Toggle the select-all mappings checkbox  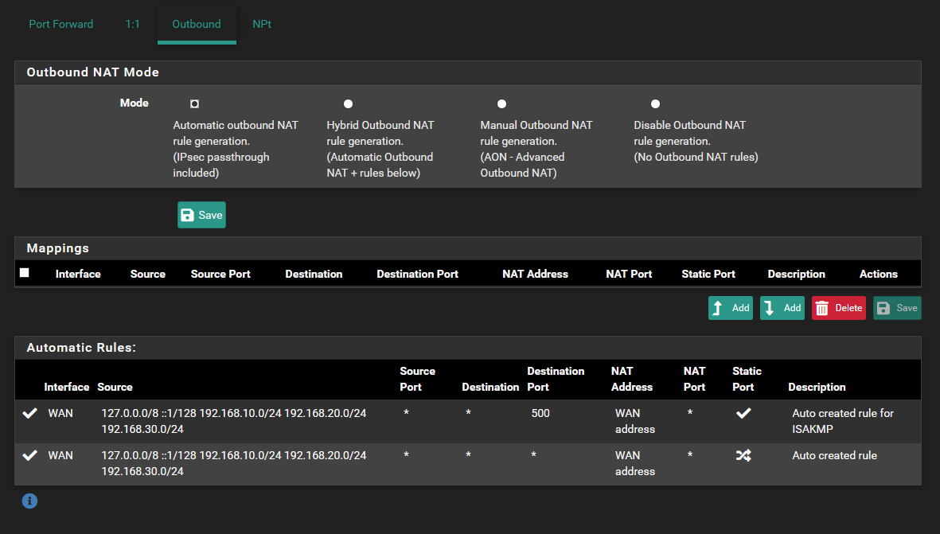point(25,273)
